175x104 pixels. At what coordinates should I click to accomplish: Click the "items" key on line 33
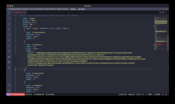coord(25,26)
